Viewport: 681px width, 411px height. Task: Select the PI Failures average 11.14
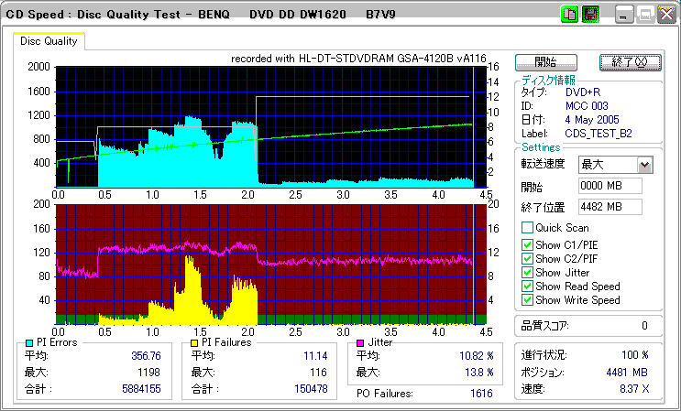315,356
